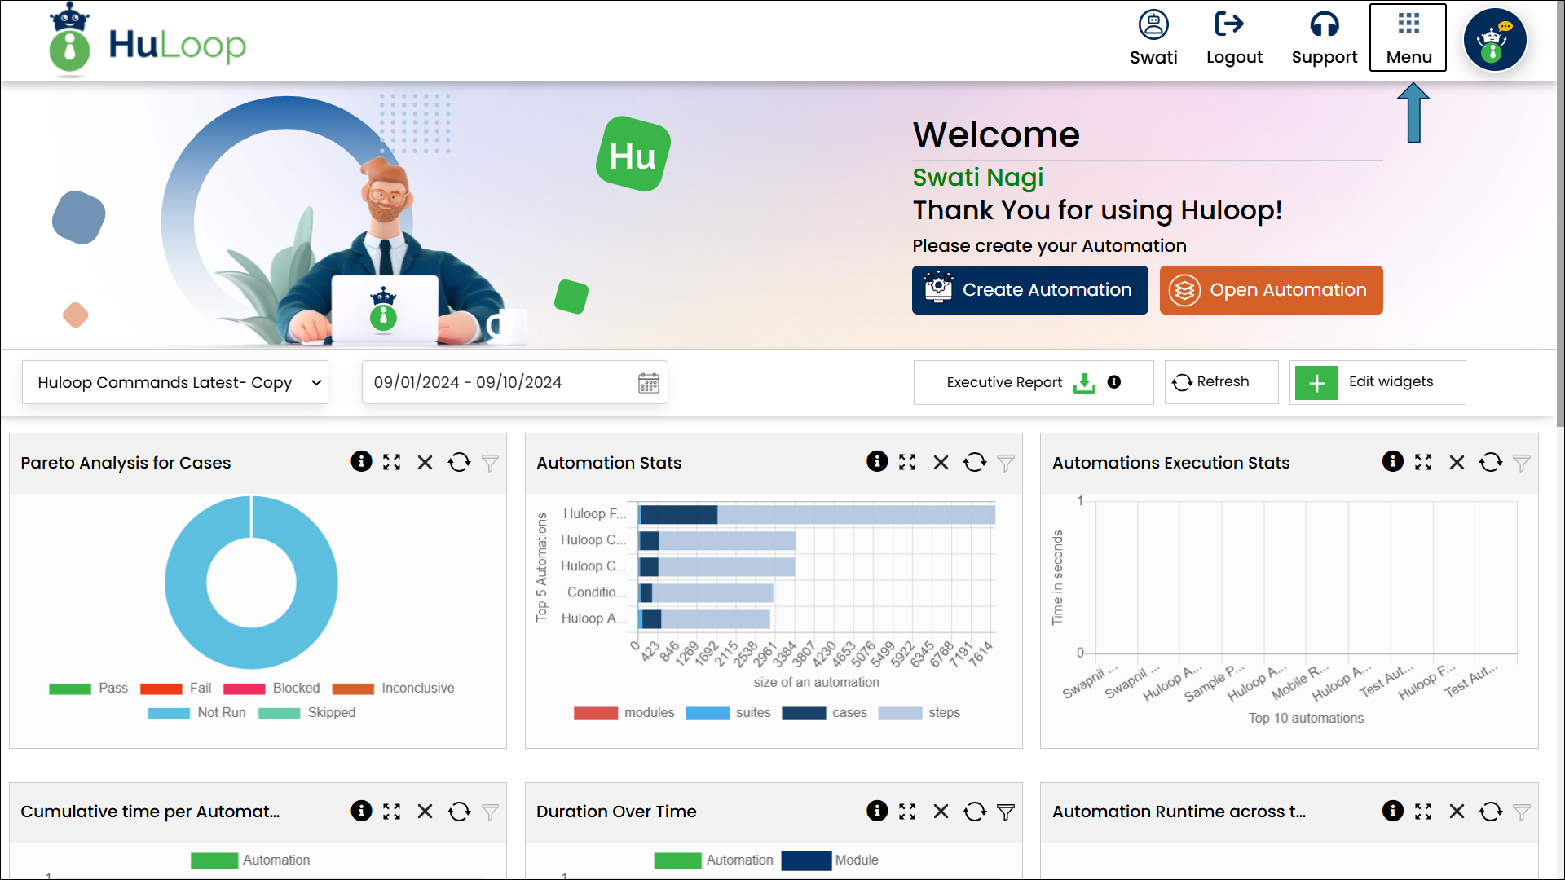Refresh the Pareto Analysis for Cases widget
The width and height of the screenshot is (1565, 880).
point(459,462)
